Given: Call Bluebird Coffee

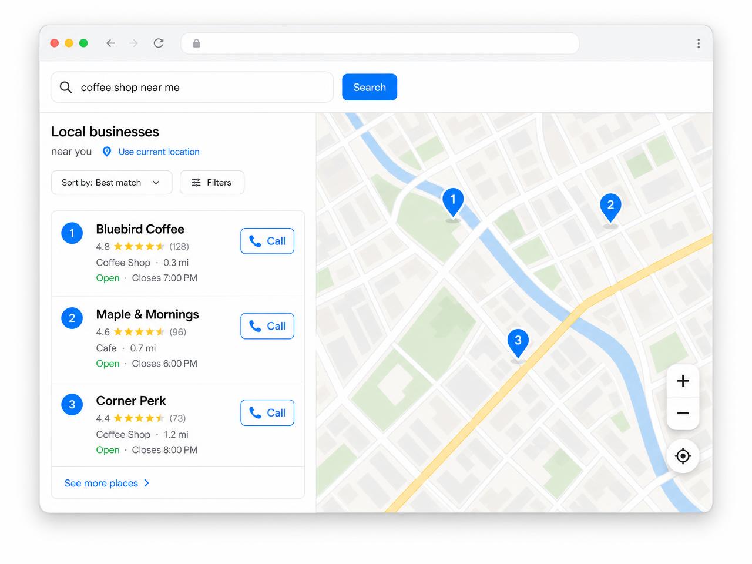Looking at the screenshot, I should pos(267,241).
